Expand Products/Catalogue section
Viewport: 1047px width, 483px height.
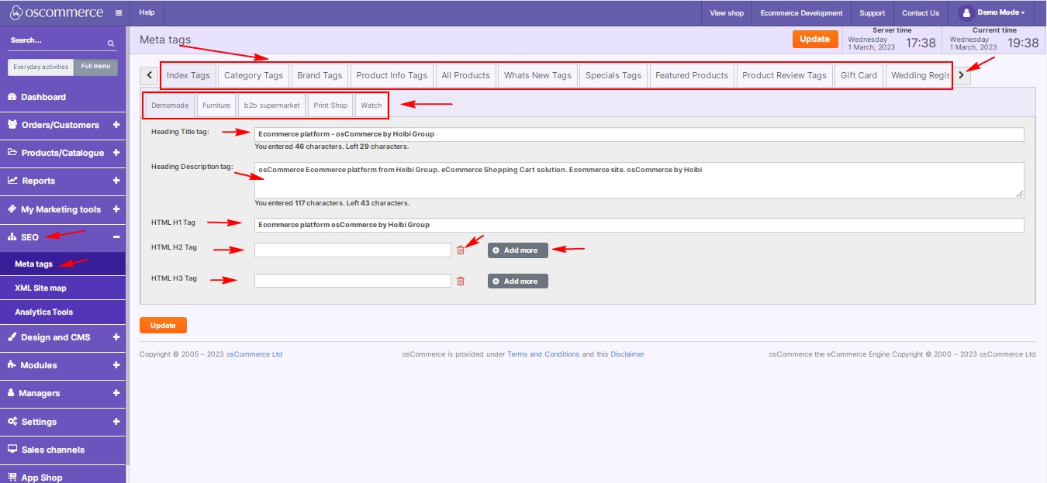116,153
